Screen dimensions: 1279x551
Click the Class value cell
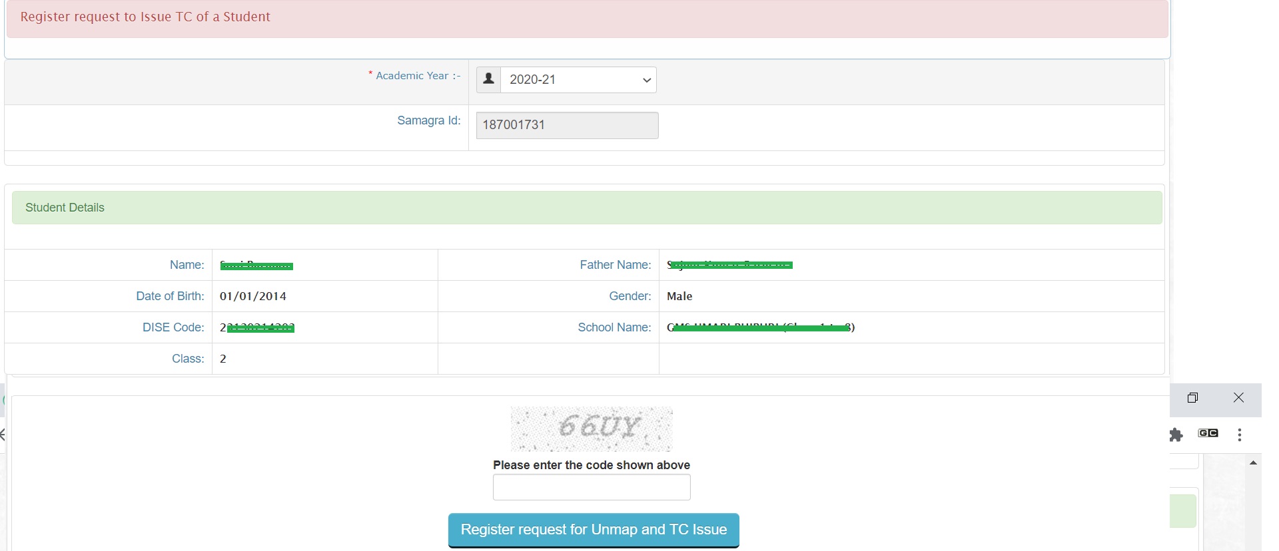click(223, 359)
